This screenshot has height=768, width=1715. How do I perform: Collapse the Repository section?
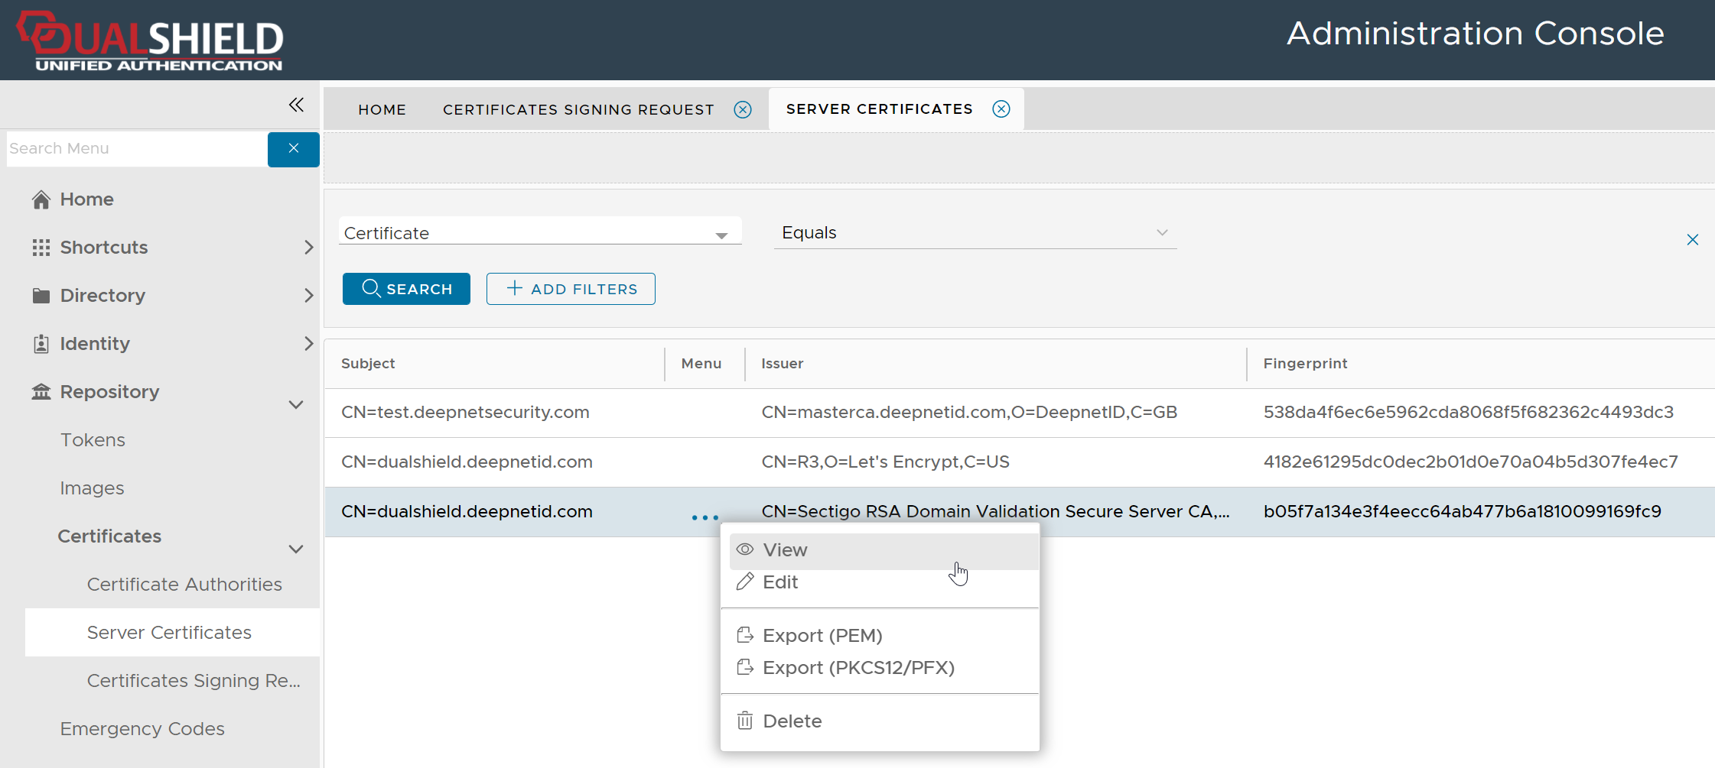pos(296,404)
